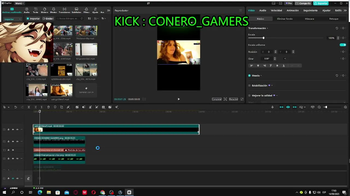Adjust the timeline zoom slider
Image resolution: width=350 pixels, height=196 pixels.
click(326, 107)
